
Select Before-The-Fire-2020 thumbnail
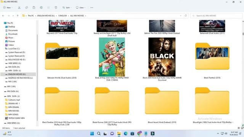162,26
